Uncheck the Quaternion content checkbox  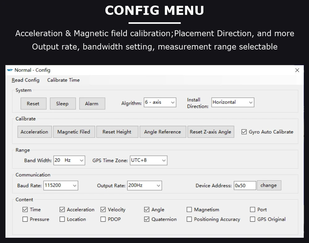[x=147, y=219]
